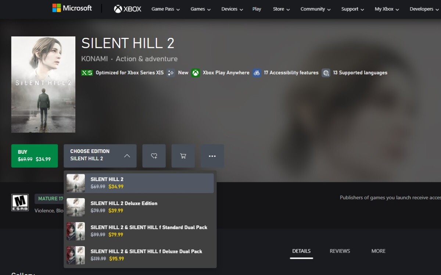
Task: Open the shopping cart icon
Action: click(183, 156)
